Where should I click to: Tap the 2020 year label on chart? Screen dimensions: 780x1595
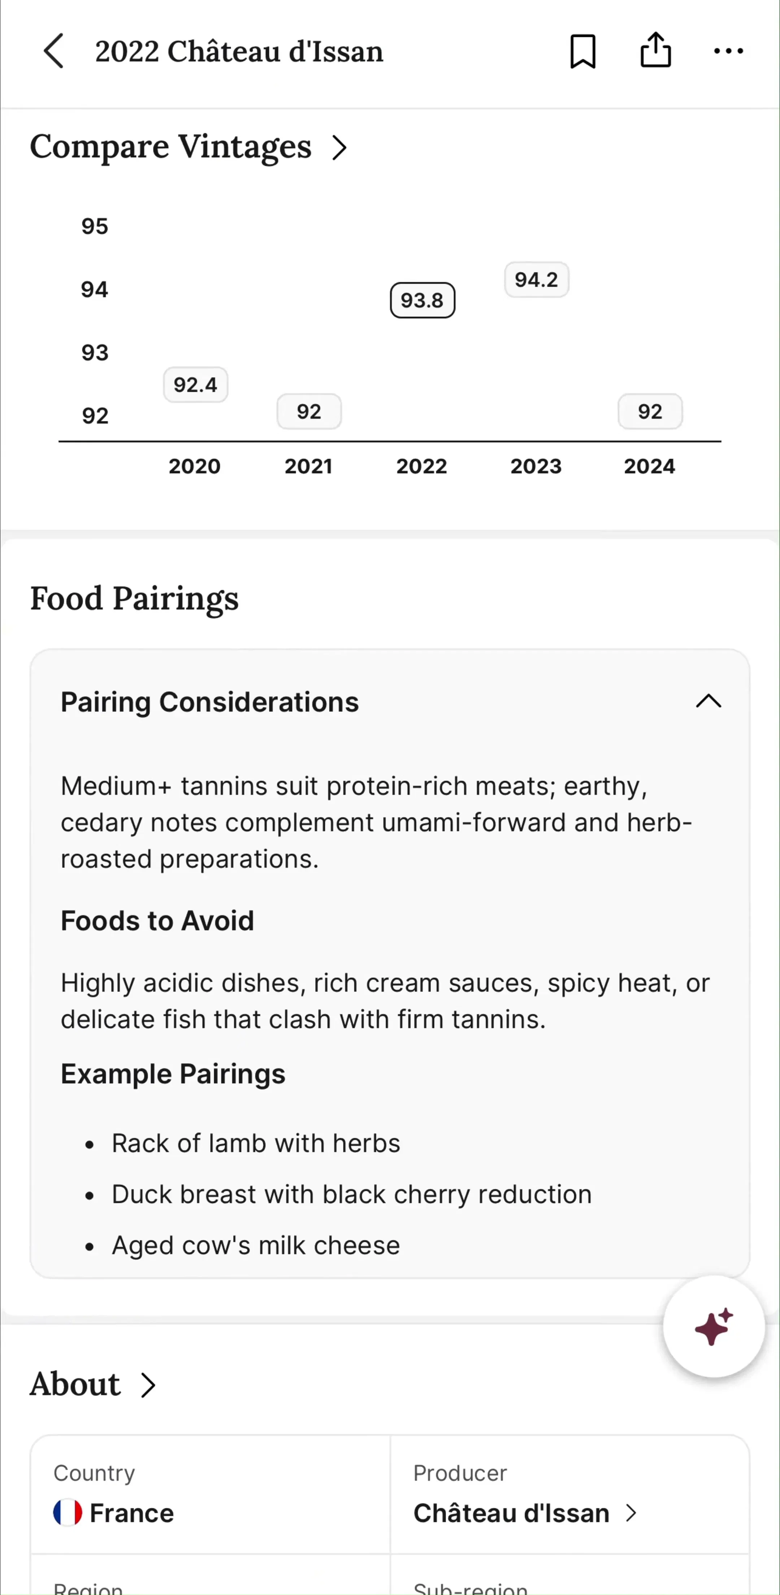[194, 466]
